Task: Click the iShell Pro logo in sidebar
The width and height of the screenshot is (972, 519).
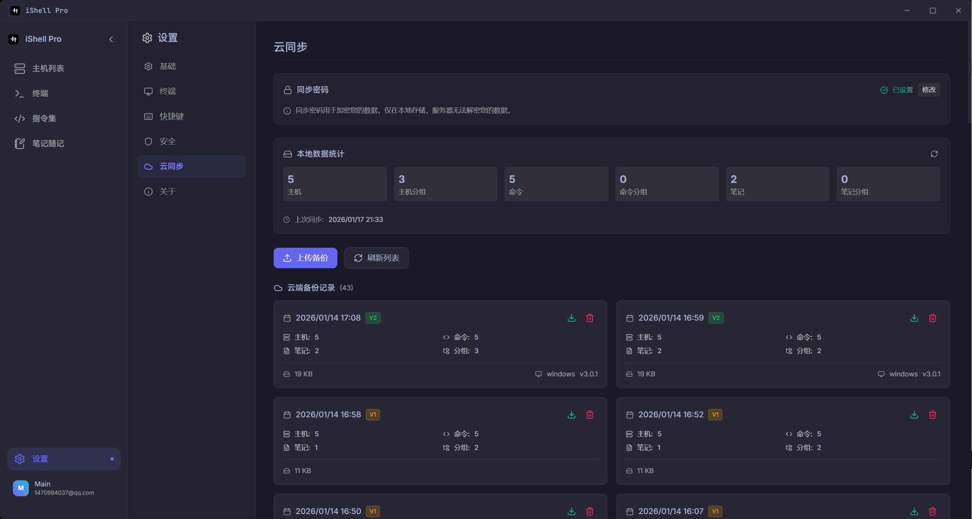Action: 14,39
